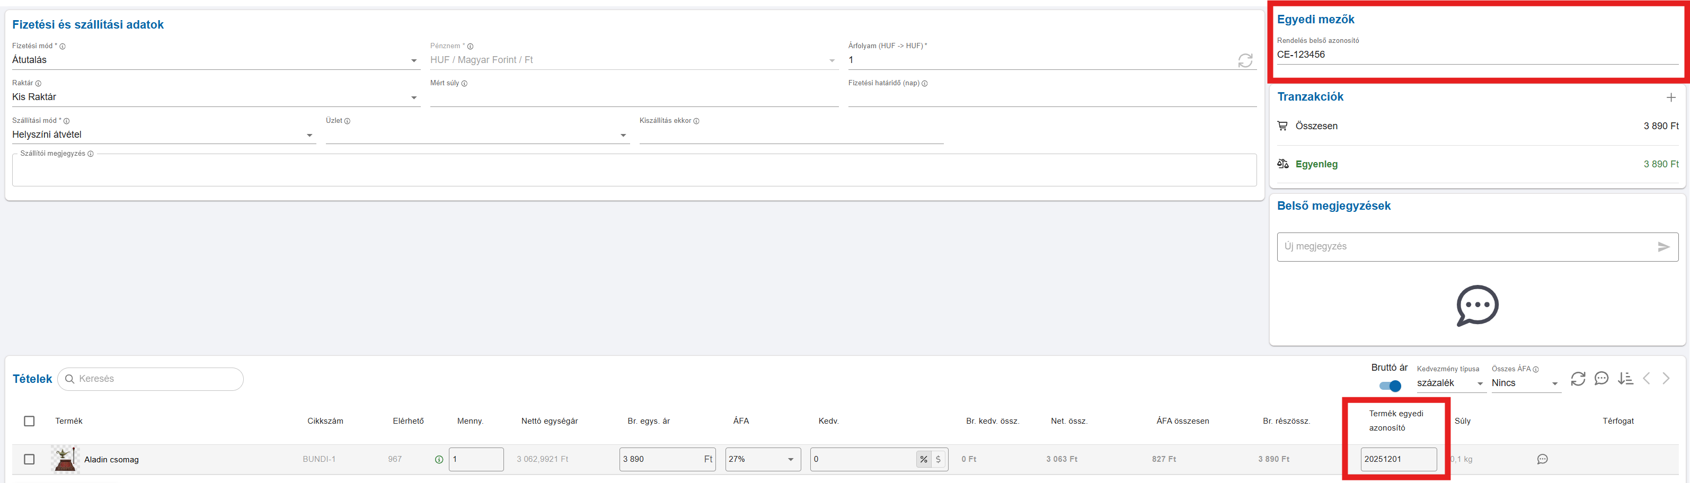The image size is (1690, 483).
Task: Toggle the Bruttó ár switch
Action: [1390, 386]
